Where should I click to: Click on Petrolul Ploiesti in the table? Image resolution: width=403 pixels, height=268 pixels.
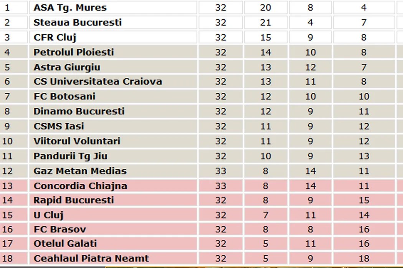click(x=74, y=52)
